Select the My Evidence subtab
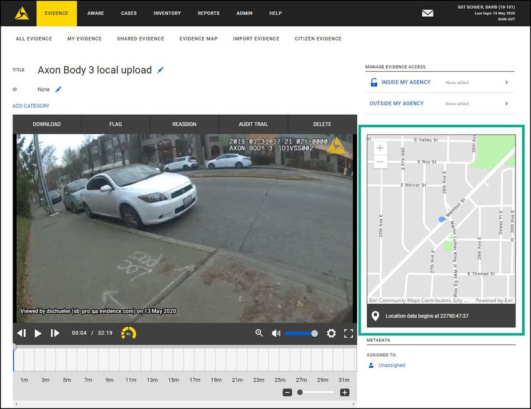Image resolution: width=531 pixels, height=409 pixels. click(x=84, y=39)
